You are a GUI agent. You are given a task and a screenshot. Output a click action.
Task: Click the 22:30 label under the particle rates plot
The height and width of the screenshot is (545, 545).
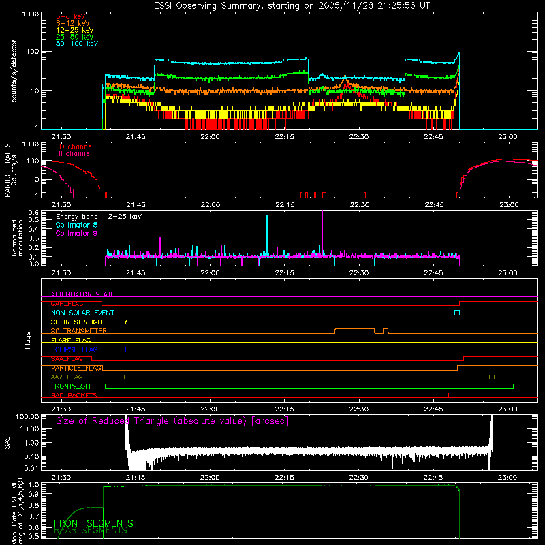[360, 204]
